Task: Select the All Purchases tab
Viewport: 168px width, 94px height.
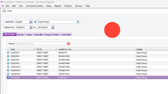Action: point(10,34)
